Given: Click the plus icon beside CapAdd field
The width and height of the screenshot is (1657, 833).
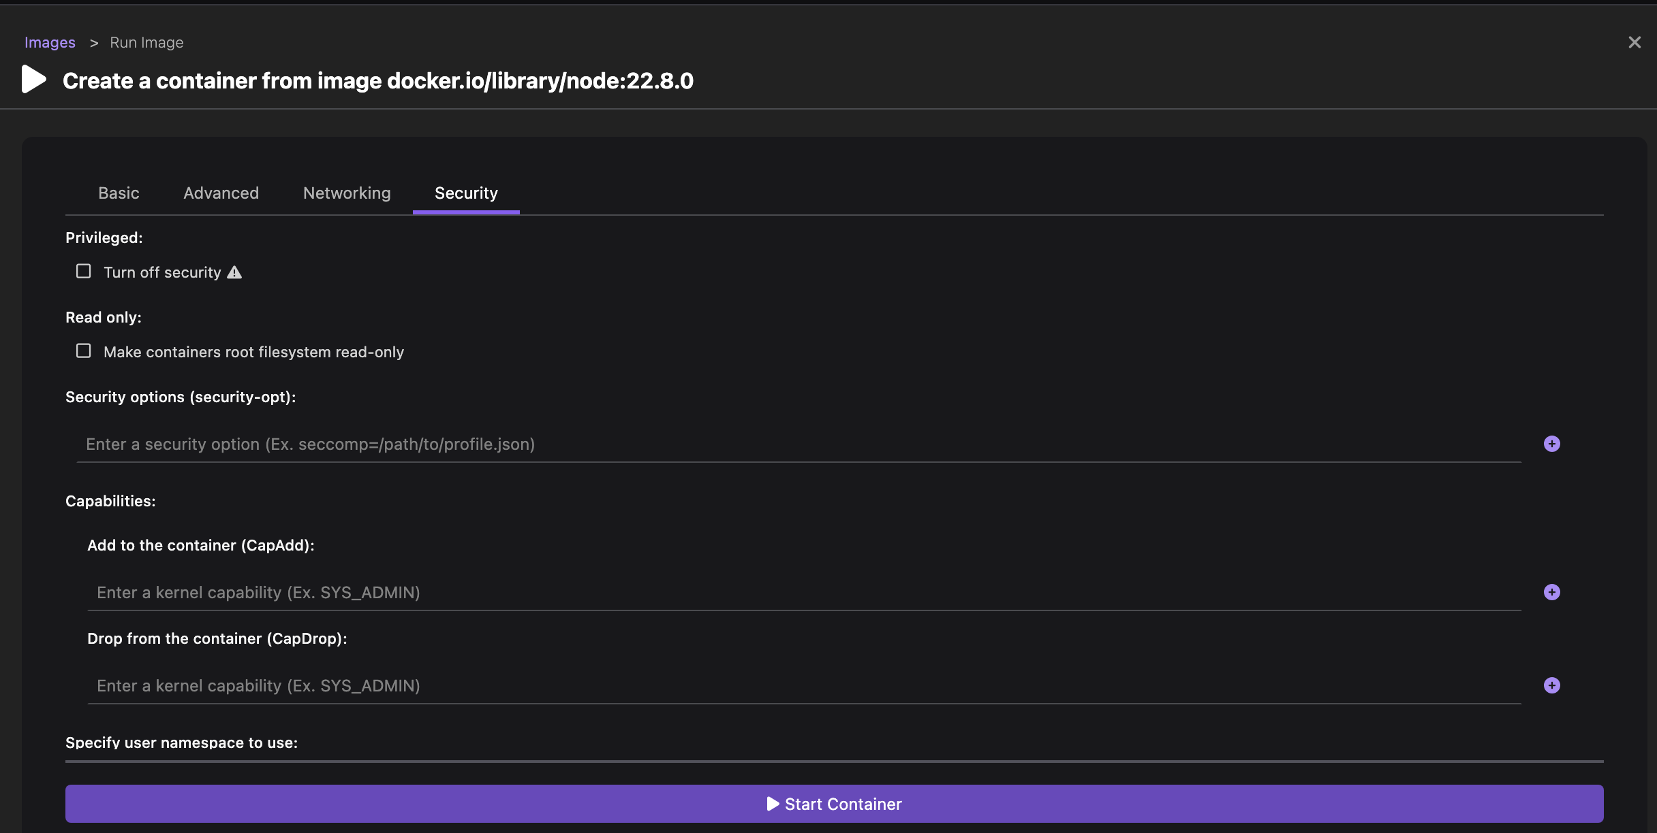Looking at the screenshot, I should coord(1551,592).
